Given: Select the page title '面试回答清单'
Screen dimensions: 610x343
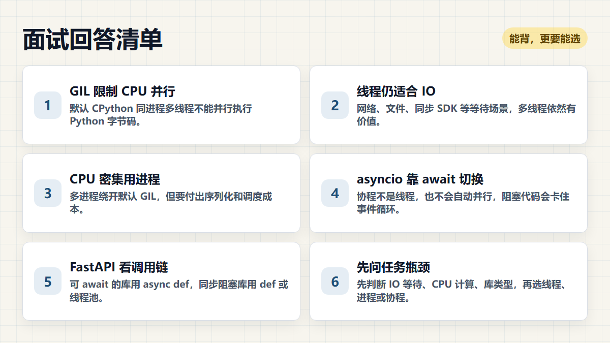Looking at the screenshot, I should tap(93, 39).
